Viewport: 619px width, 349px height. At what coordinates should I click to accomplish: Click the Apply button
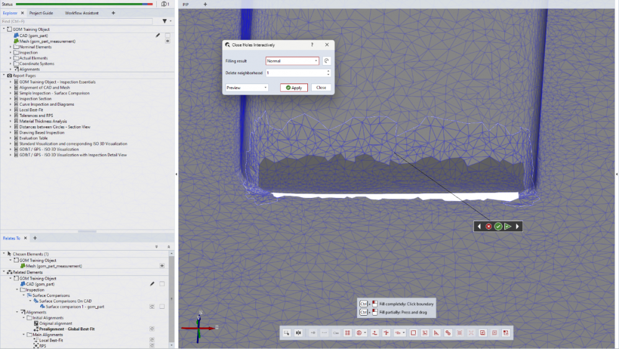coord(294,88)
